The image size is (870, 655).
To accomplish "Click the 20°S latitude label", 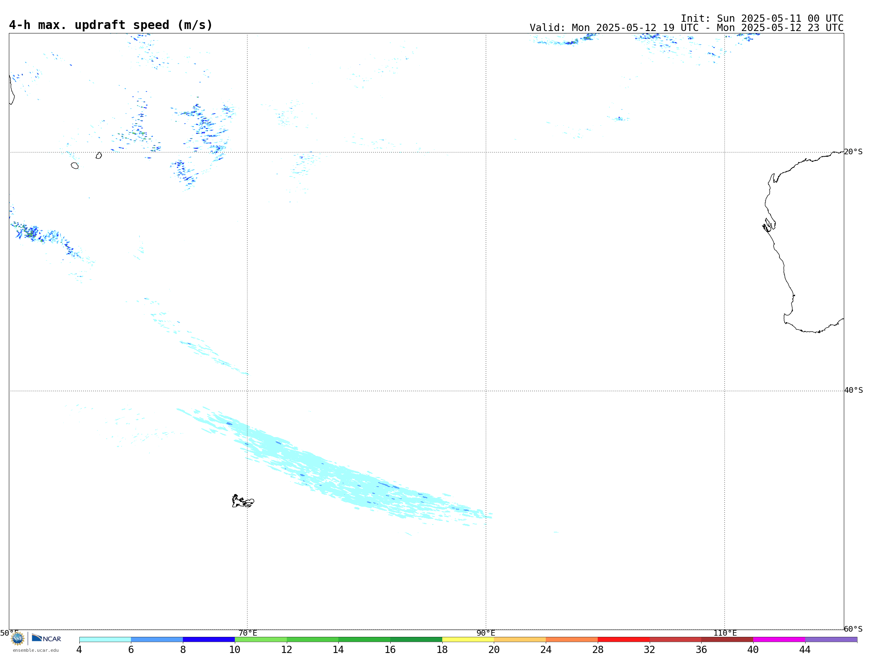I will click(x=853, y=152).
